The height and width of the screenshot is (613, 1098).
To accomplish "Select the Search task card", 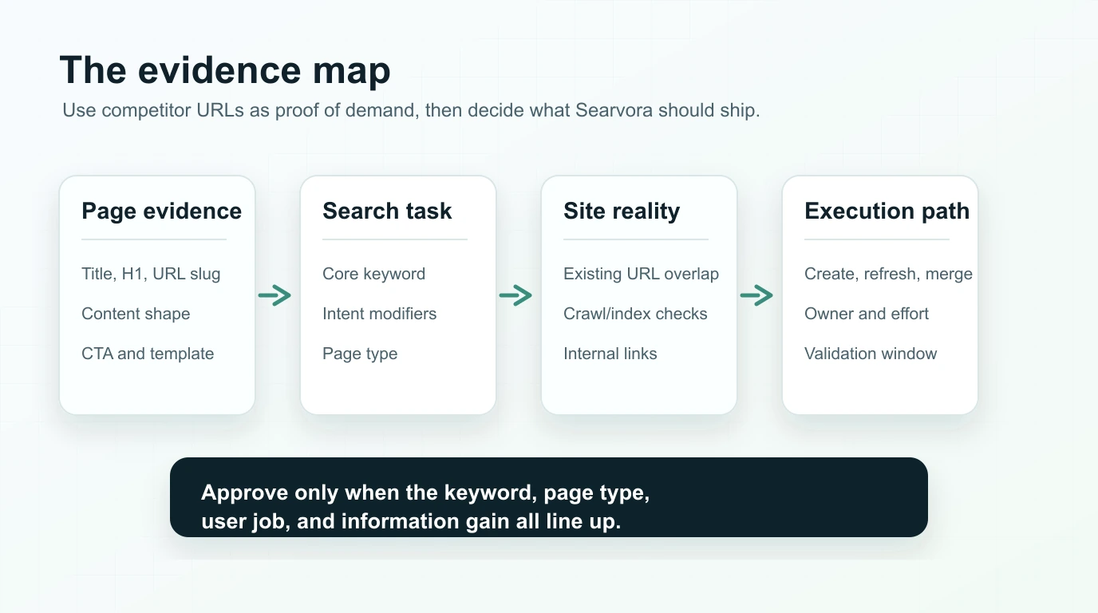I will 397,295.
